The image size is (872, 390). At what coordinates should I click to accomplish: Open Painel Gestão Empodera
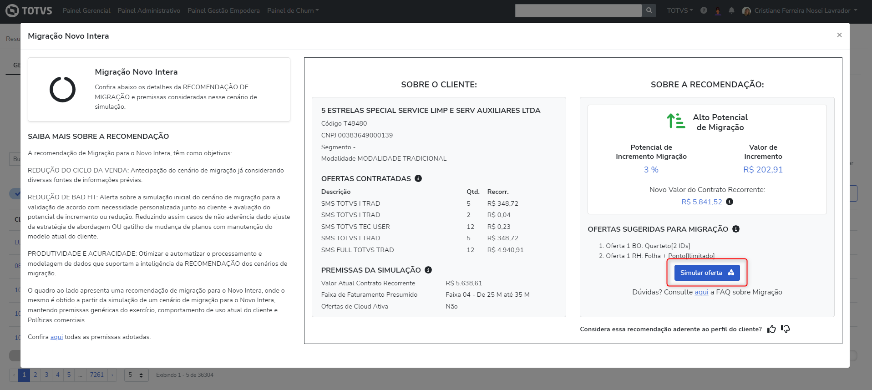223,10
